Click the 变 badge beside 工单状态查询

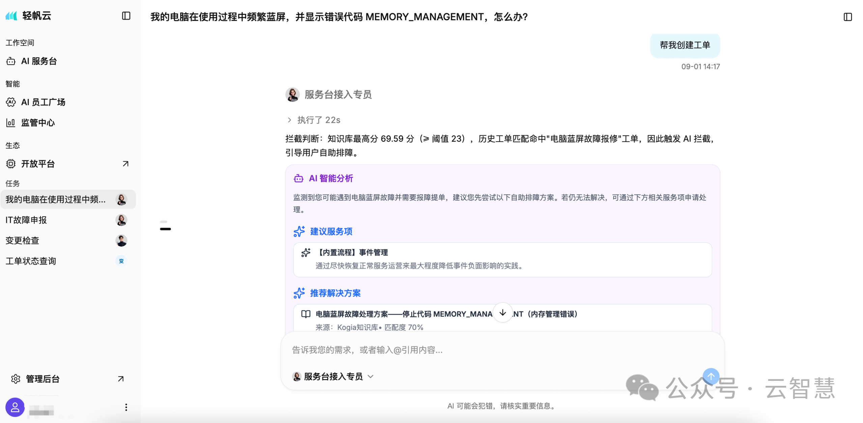(121, 261)
